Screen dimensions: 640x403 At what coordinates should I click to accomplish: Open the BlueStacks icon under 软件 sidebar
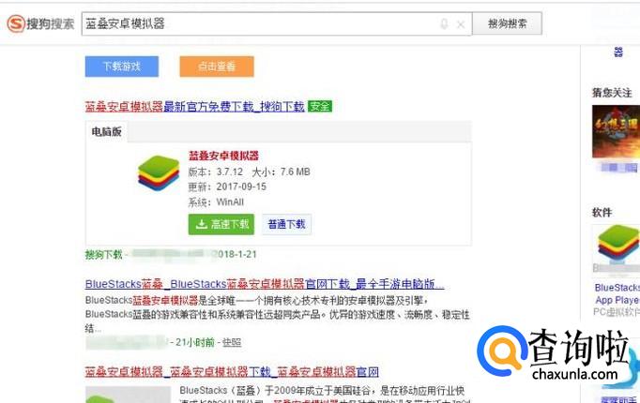pos(618,245)
